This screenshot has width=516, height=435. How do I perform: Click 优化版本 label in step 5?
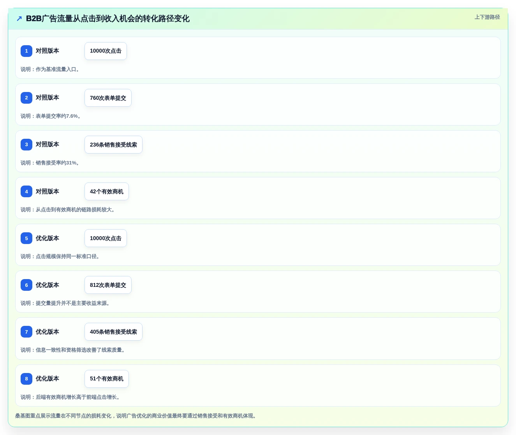pyautogui.click(x=48, y=238)
